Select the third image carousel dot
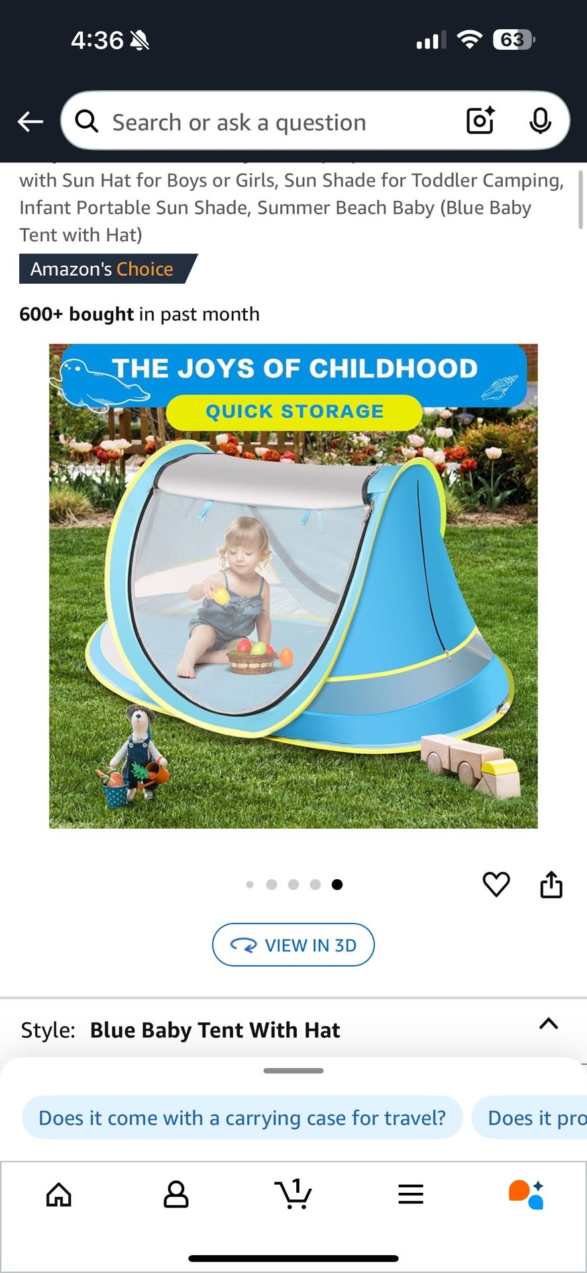 [293, 884]
